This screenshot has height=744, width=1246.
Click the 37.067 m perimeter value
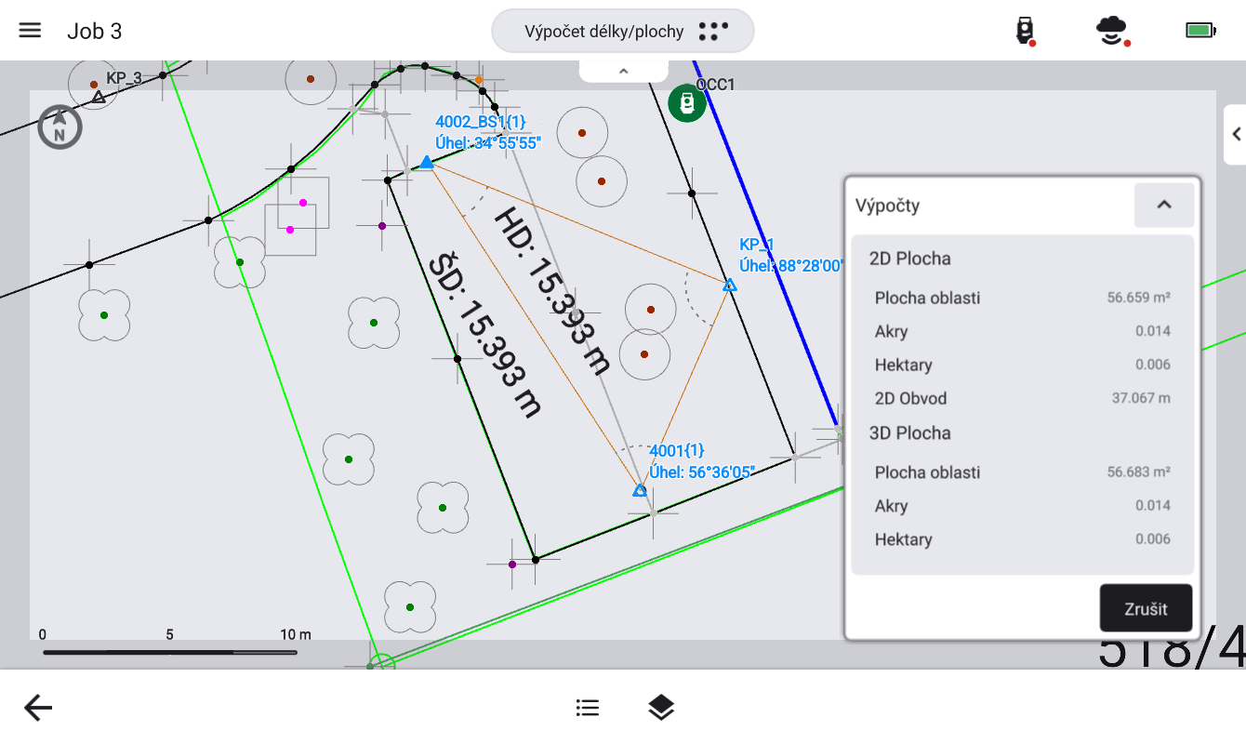[1141, 398]
